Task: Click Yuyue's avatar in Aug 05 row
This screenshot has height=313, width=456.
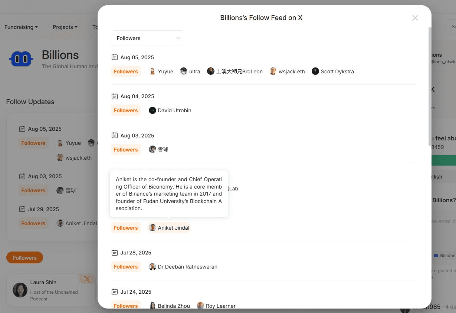Action: 152,71
